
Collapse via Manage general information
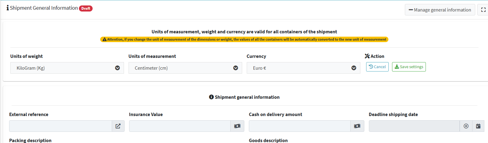(x=440, y=10)
